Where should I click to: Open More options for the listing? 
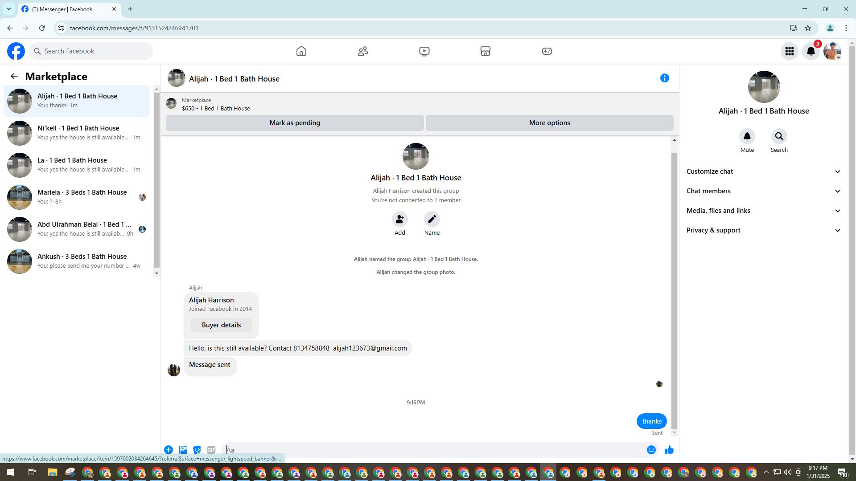pos(550,123)
